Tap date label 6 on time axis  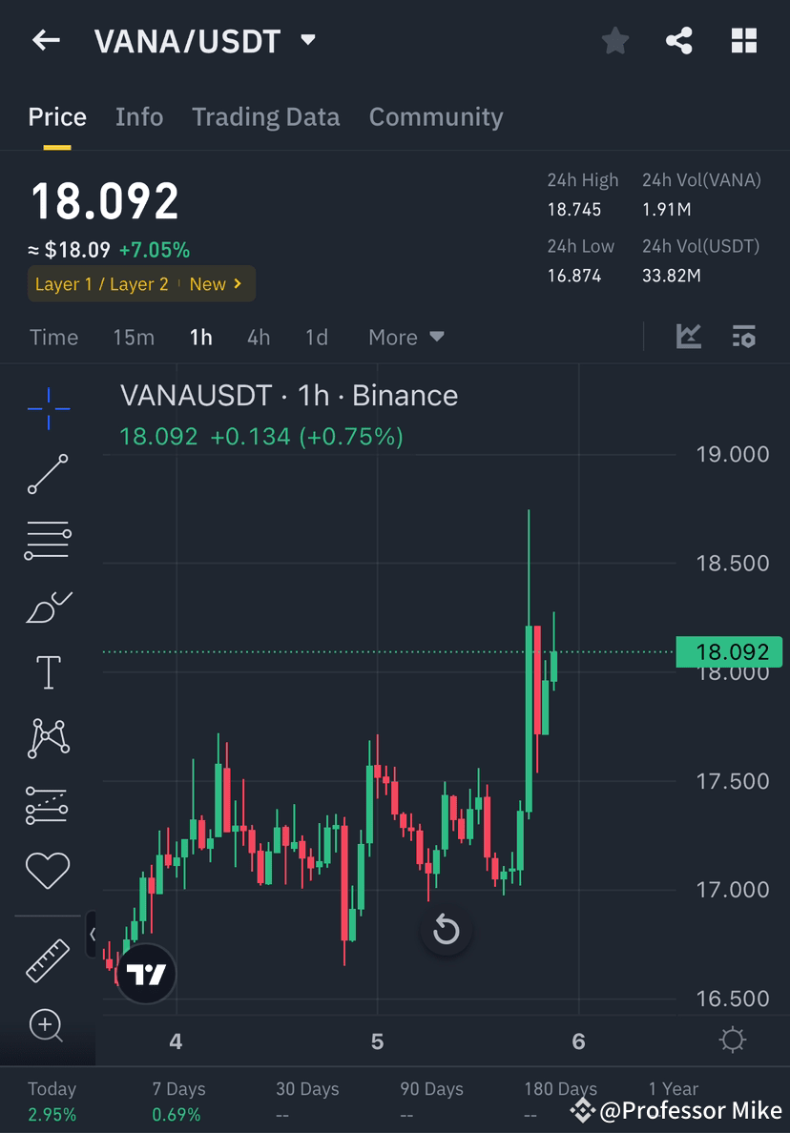578,1041
